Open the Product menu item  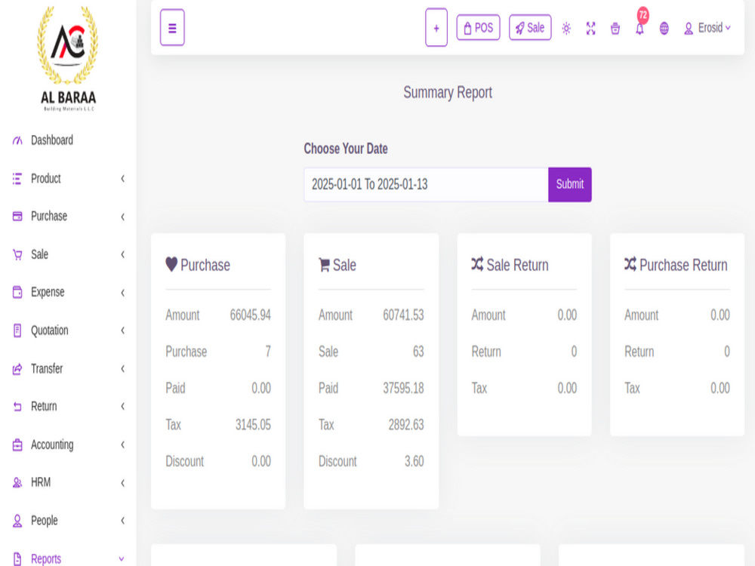click(x=46, y=179)
